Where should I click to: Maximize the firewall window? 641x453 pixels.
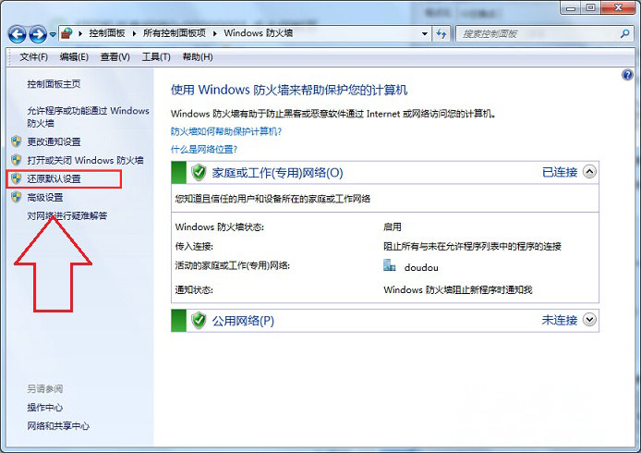click(x=591, y=7)
